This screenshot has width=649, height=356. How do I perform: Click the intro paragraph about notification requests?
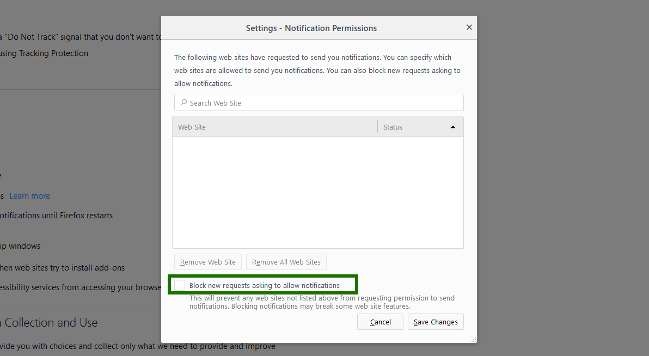pyautogui.click(x=317, y=70)
